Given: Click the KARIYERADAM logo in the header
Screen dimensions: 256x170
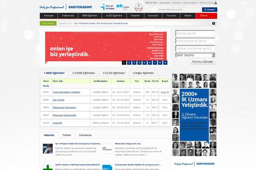Looking at the screenshot, I should [66, 7].
